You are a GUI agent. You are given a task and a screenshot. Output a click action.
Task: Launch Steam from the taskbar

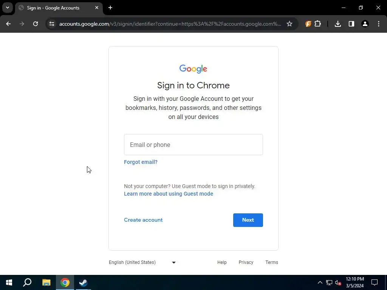tap(83, 282)
